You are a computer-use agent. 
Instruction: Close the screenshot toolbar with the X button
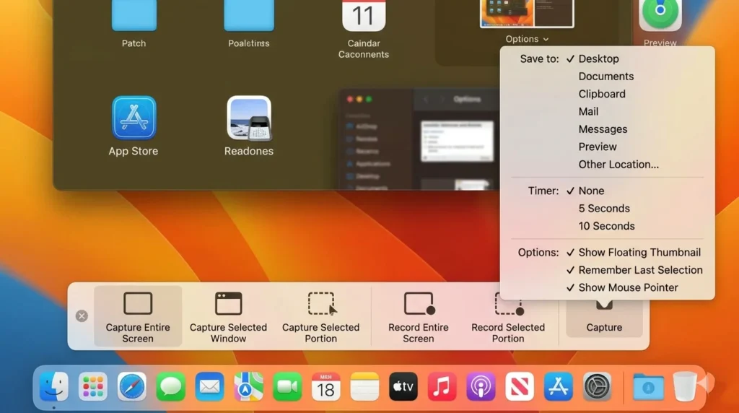pos(82,316)
